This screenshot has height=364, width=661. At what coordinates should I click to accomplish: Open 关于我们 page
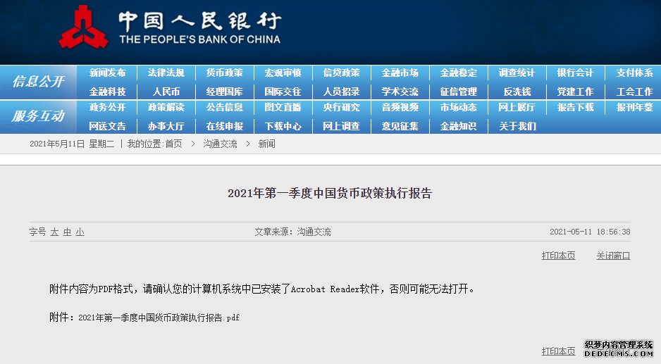coord(518,126)
